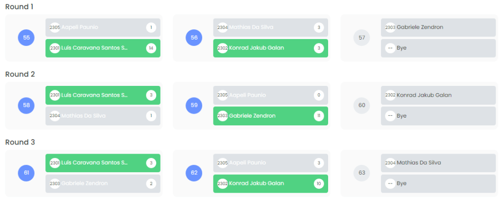Click the gray match number 63 badge
The height and width of the screenshot is (203, 500).
coord(362,173)
